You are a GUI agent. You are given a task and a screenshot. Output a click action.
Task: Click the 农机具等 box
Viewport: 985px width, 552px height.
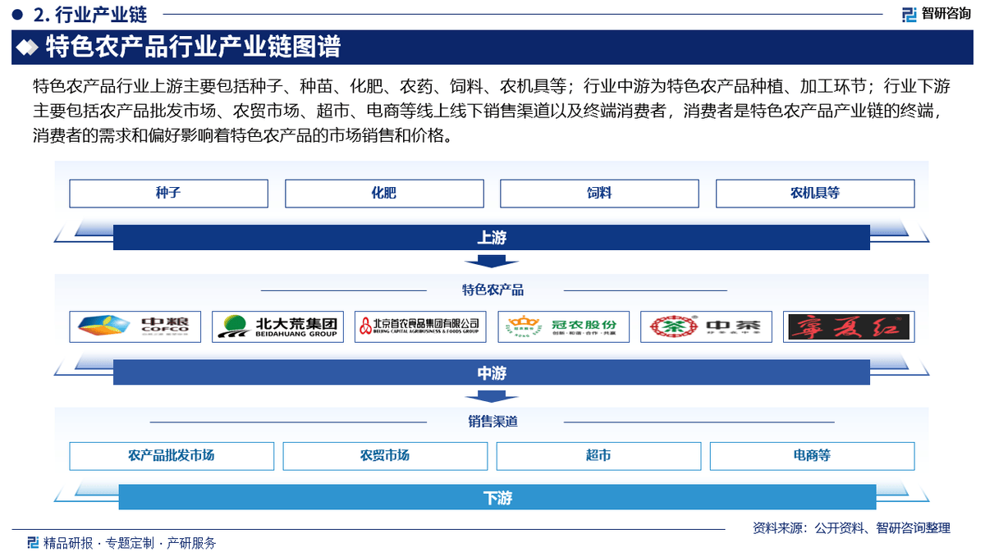(x=815, y=194)
